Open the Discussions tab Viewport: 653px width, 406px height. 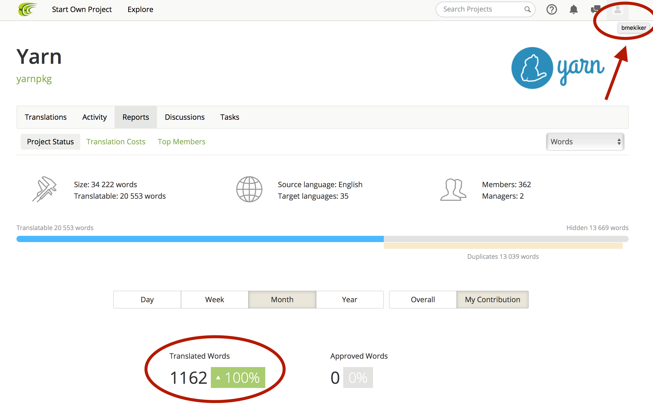185,117
